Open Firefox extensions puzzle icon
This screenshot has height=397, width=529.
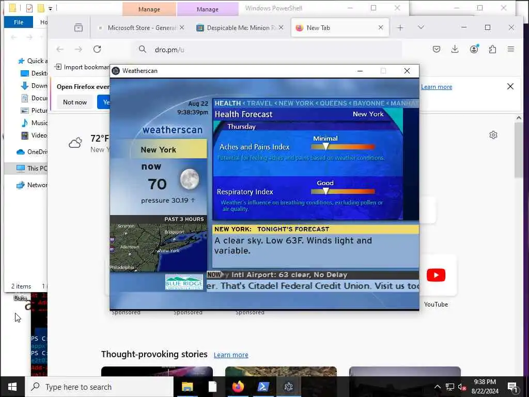point(492,49)
